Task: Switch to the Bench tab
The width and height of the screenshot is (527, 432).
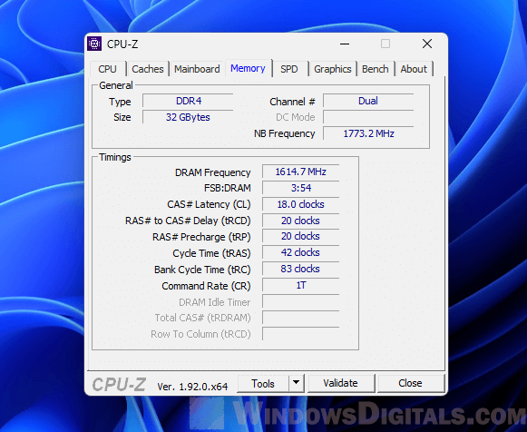Action: click(x=376, y=69)
